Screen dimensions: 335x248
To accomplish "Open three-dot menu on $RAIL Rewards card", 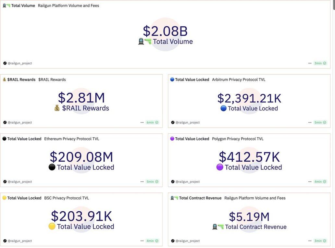I will [x=142, y=122].
